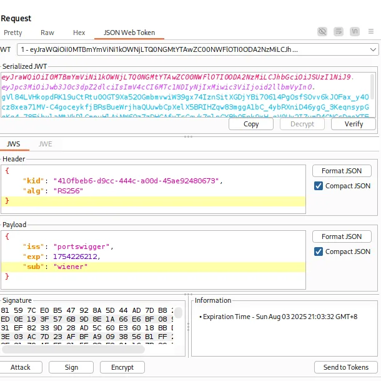Viewport: 381px width, 381px height.
Task: Copy the serialized JWT
Action: pos(251,124)
